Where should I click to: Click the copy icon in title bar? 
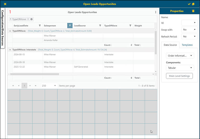point(193,4)
